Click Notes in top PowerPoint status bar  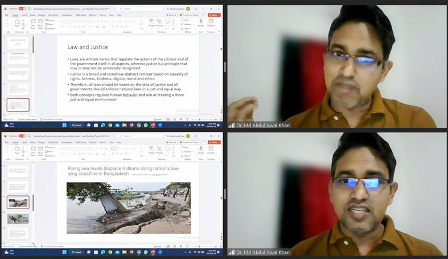(158, 119)
